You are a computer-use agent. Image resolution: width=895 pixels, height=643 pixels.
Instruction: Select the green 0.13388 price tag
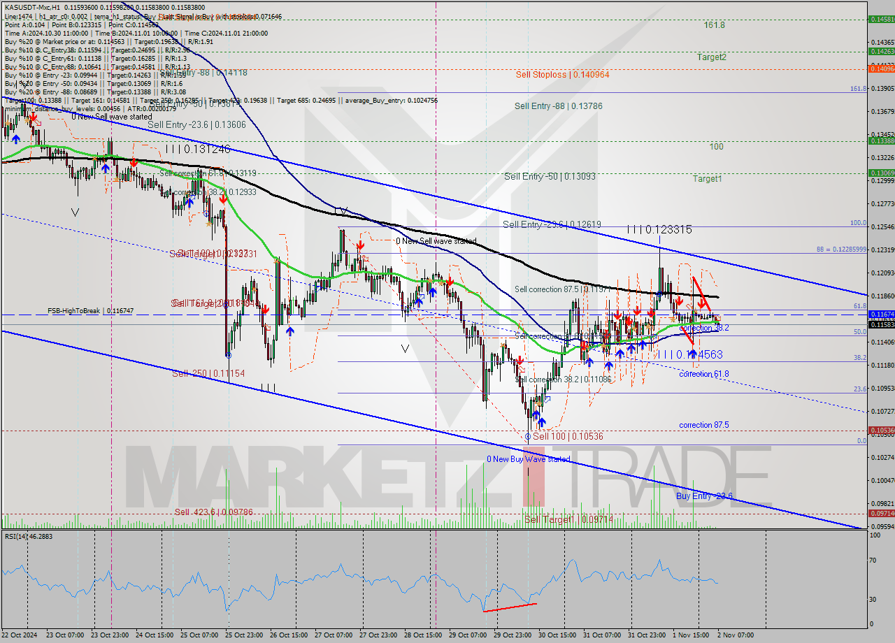tap(880, 140)
